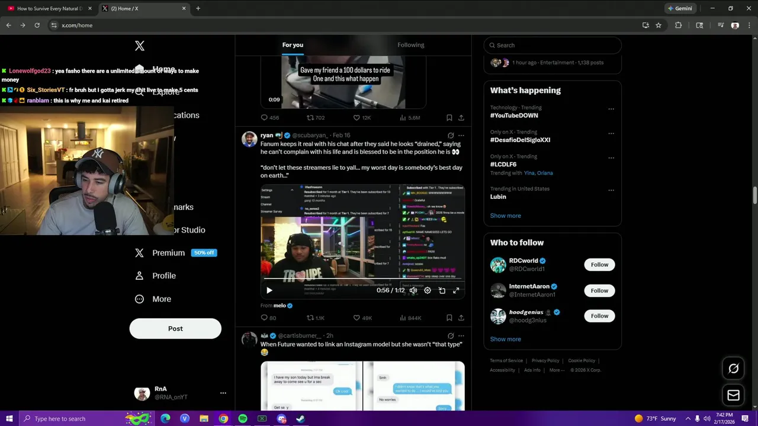This screenshot has height=426, width=758.
Task: Open video settings gear on Fanum clip
Action: pyautogui.click(x=428, y=291)
